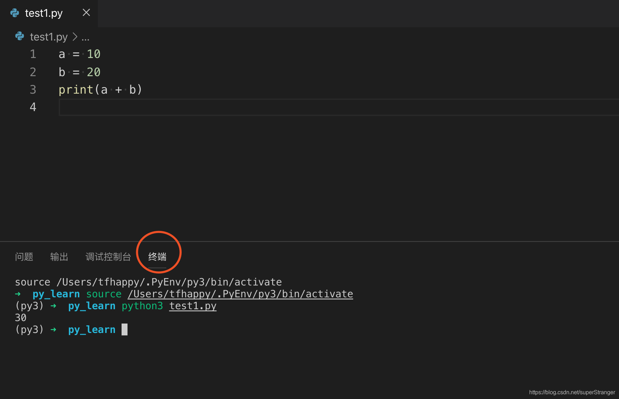
Task: Click line number 4 in the gutter
Action: click(x=33, y=107)
